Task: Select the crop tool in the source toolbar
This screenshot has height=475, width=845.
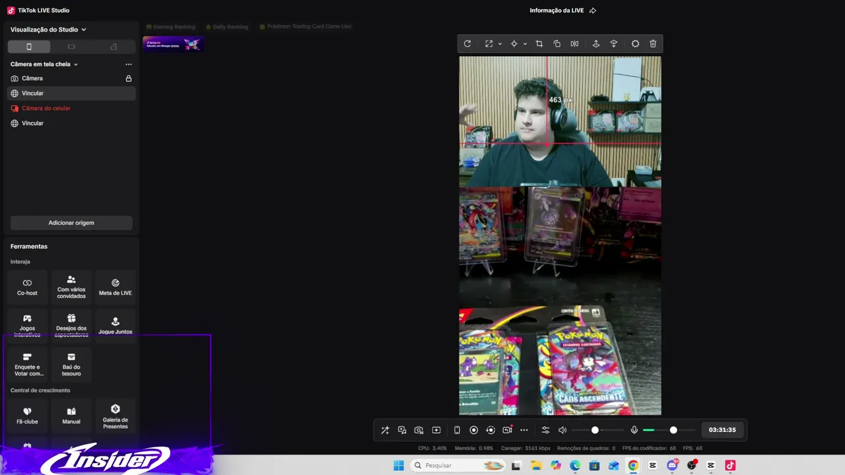Action: tap(539, 44)
